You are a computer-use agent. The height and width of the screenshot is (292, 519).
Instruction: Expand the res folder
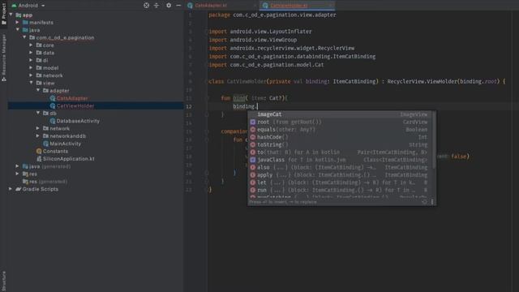pos(18,174)
